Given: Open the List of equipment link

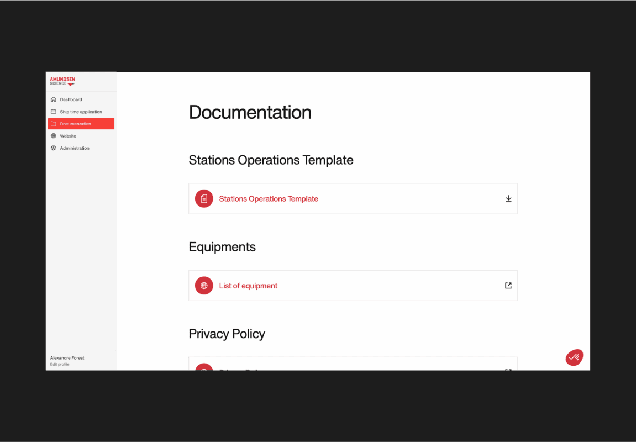Looking at the screenshot, I should coord(248,286).
